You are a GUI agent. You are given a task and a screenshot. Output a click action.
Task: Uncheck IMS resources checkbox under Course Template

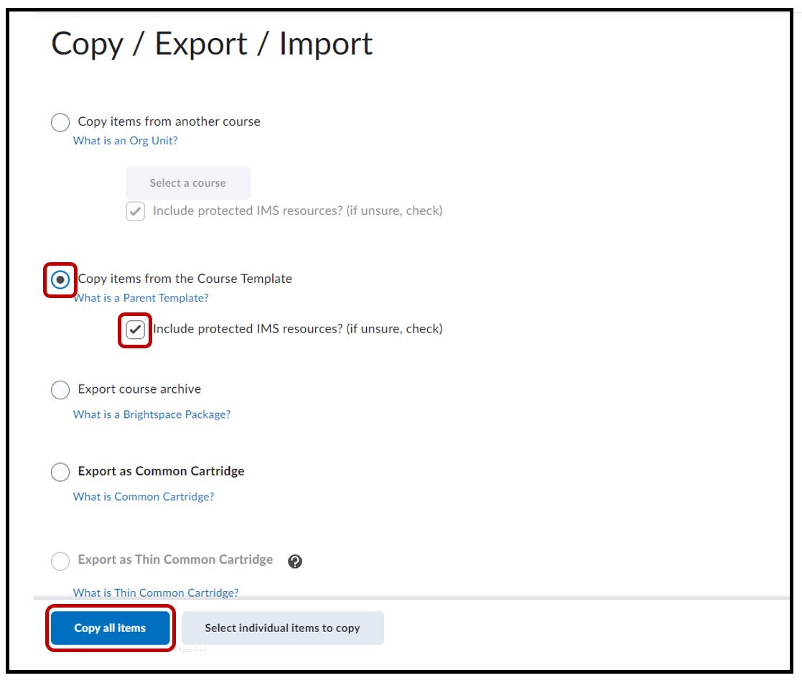(135, 330)
